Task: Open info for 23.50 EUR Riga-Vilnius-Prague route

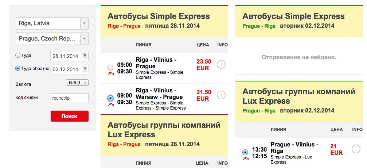Action: (221, 64)
